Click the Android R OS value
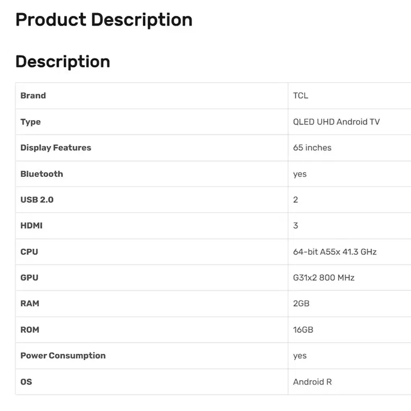The height and width of the screenshot is (411, 411). tap(312, 382)
